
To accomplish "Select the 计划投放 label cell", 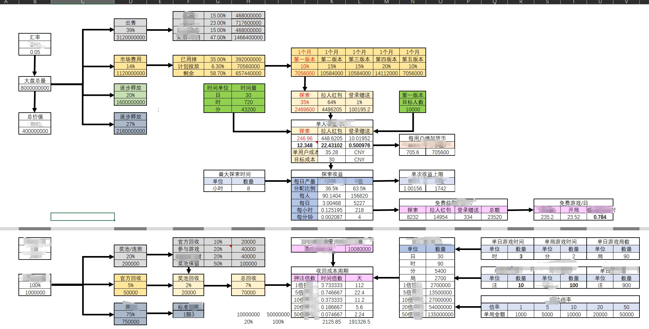I will (x=189, y=66).
